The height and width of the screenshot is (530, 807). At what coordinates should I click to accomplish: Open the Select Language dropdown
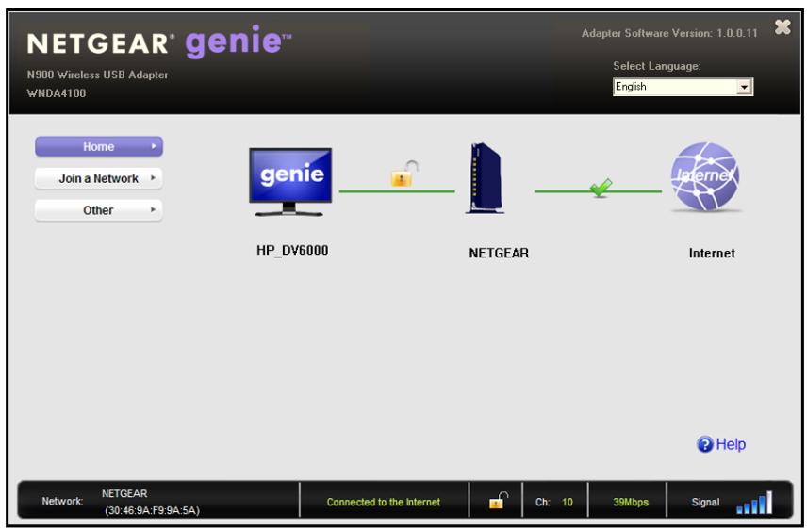[683, 87]
